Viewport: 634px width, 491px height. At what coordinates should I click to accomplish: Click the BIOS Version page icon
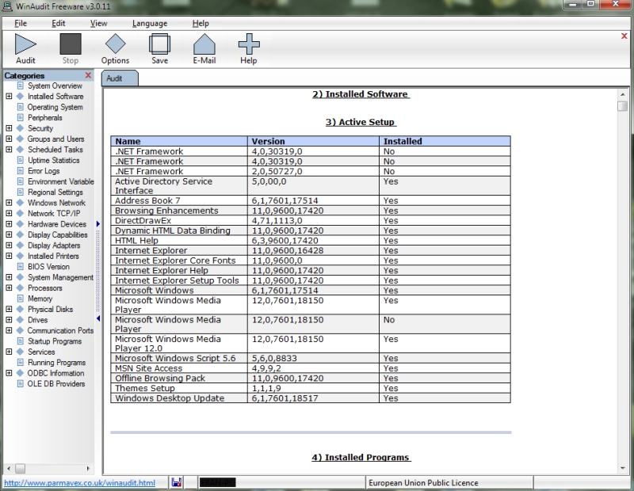click(21, 267)
